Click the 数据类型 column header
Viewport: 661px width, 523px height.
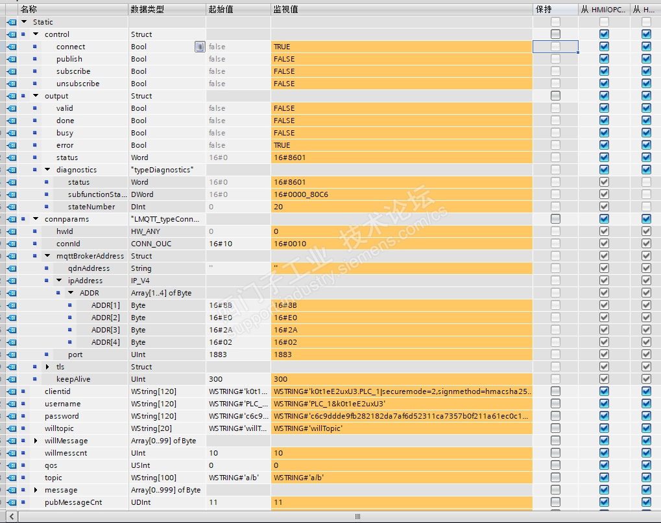click(x=167, y=9)
